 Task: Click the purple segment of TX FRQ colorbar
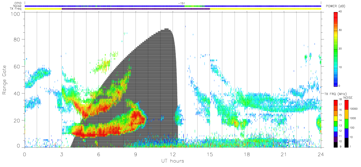[336, 139]
